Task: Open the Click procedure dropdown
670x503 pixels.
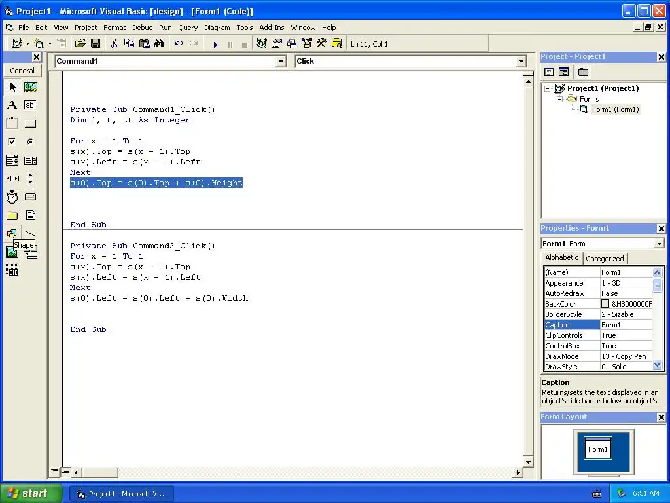Action: click(x=521, y=62)
